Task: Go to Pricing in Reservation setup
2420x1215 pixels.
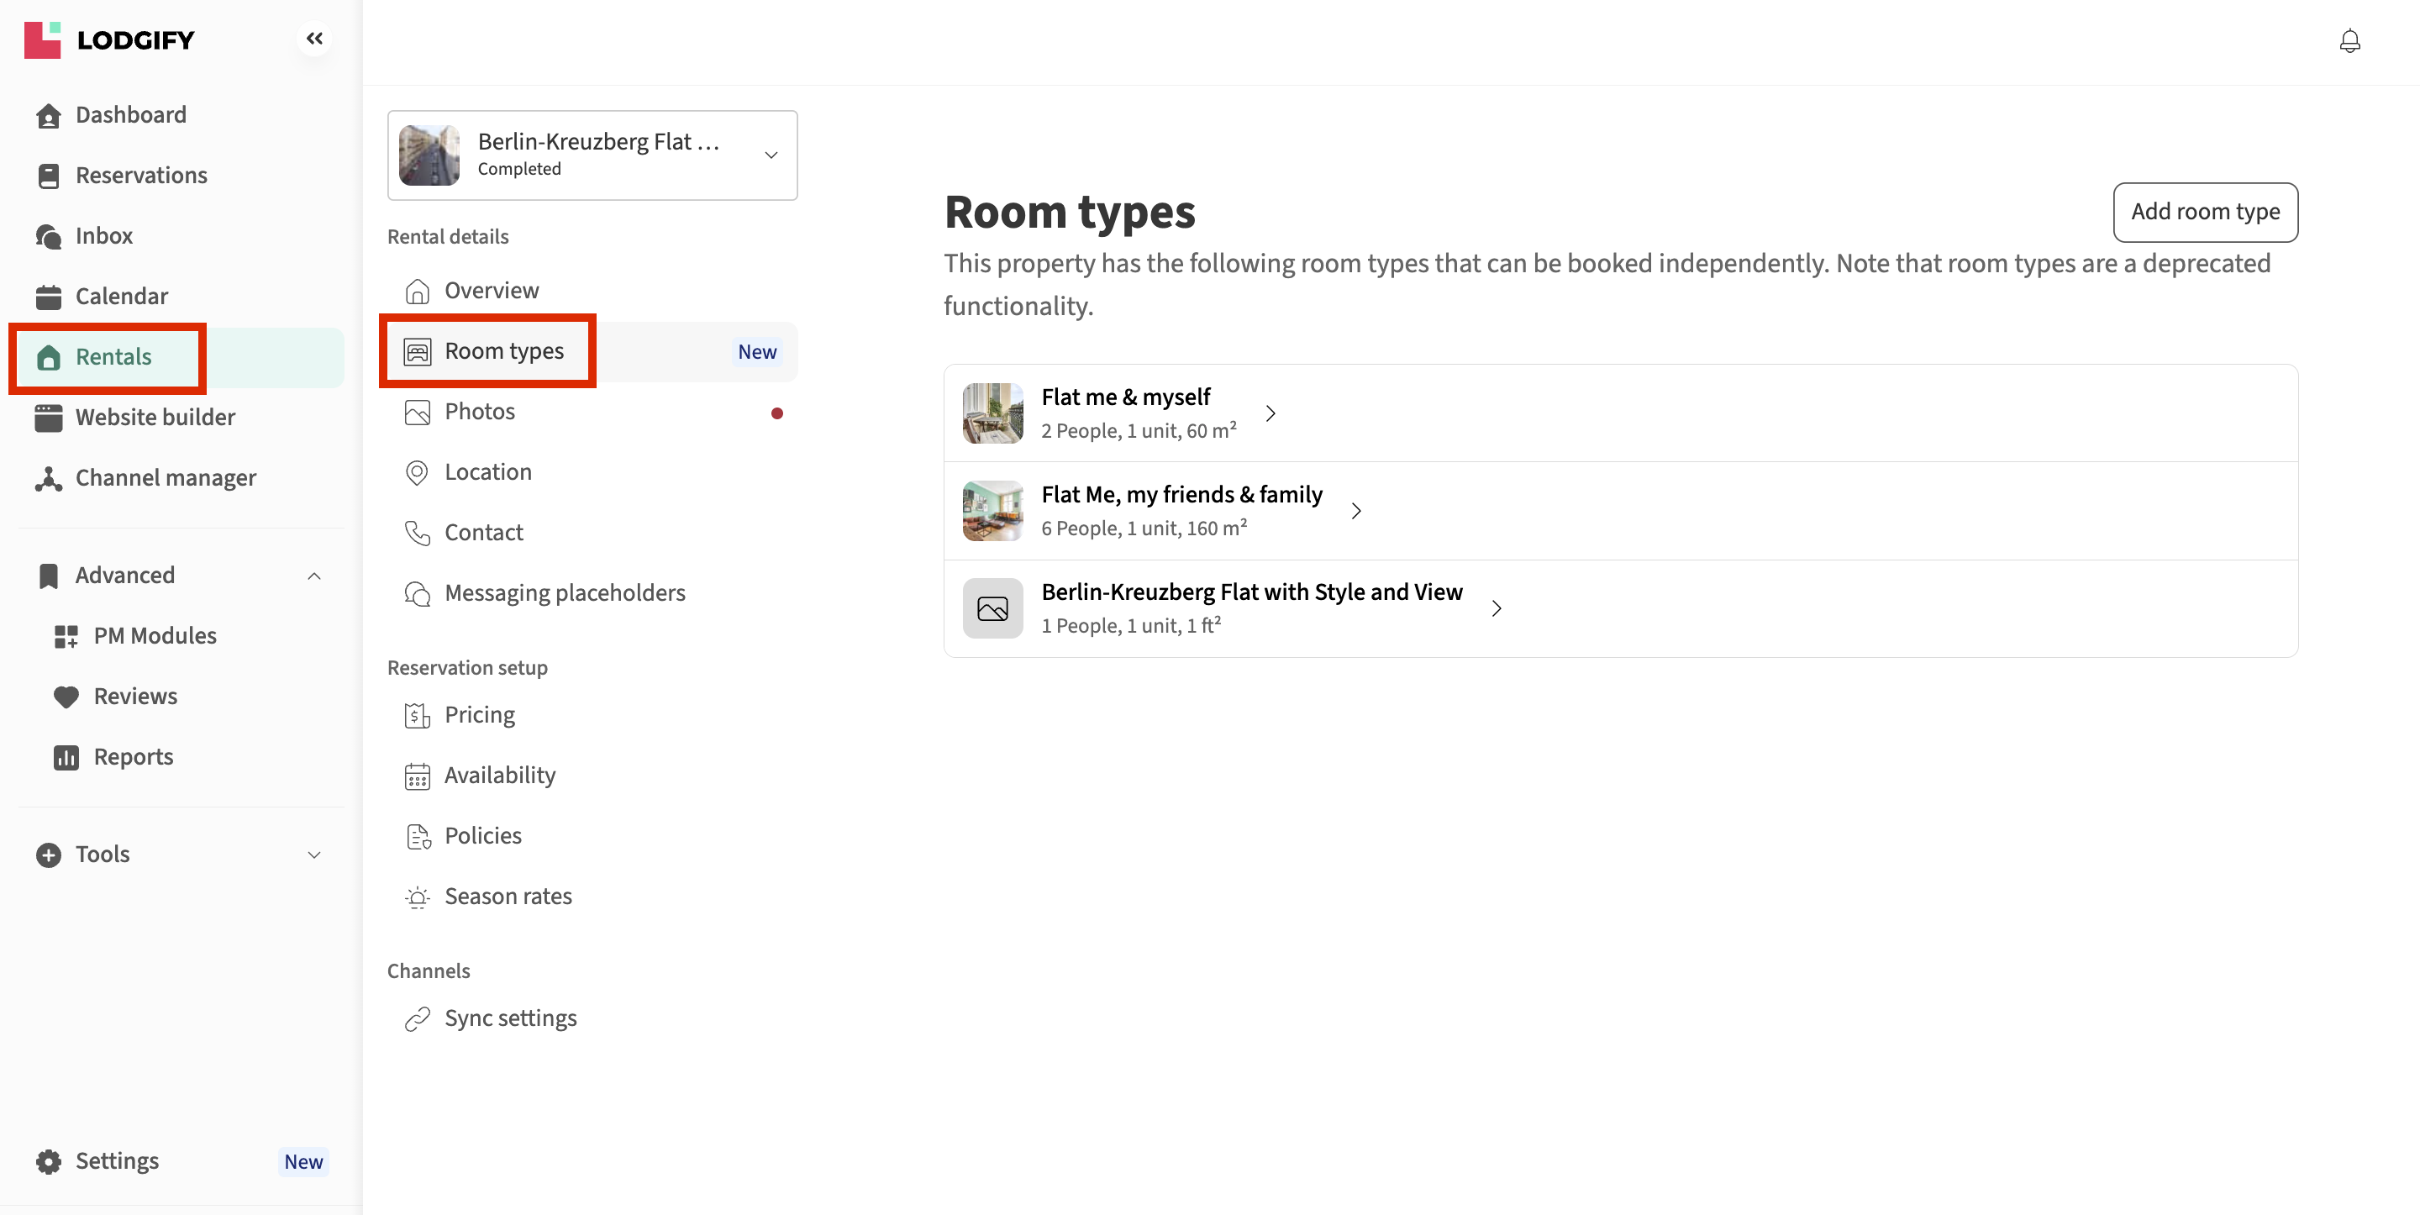Action: (479, 715)
